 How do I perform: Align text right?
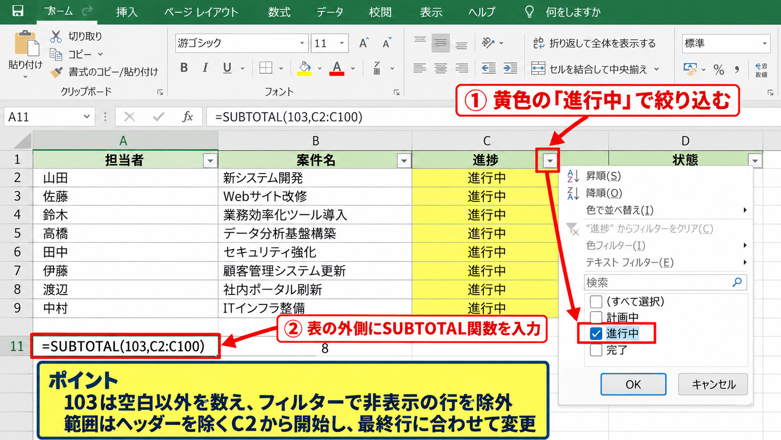coord(461,68)
